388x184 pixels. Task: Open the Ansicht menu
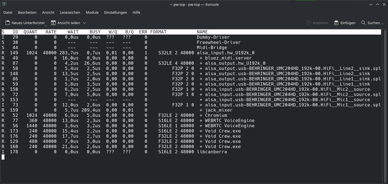point(48,12)
